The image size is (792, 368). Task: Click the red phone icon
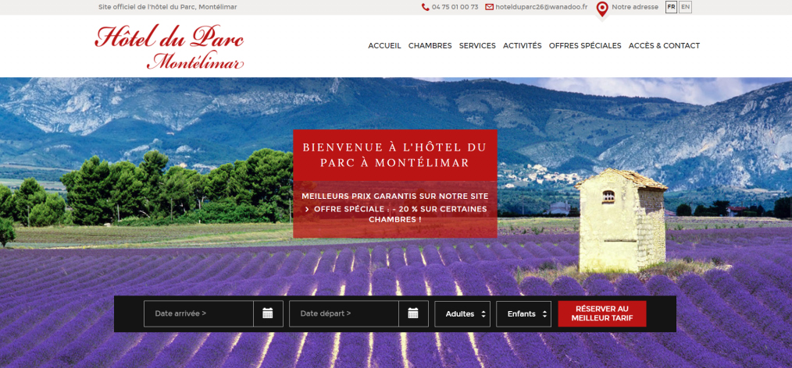[x=426, y=7]
